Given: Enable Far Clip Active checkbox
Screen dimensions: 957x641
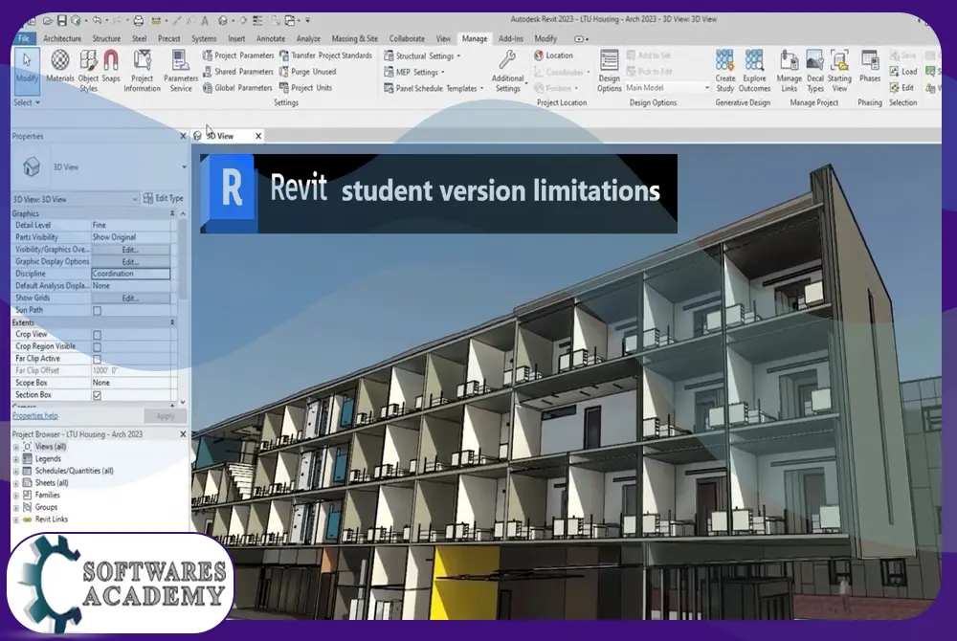Looking at the screenshot, I should click(x=97, y=359).
